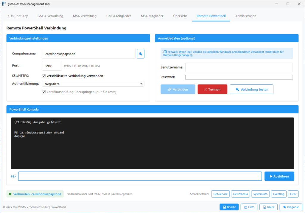The image size is (305, 213).
Task: Click the X icon on the Trennen button
Action: (206, 89)
